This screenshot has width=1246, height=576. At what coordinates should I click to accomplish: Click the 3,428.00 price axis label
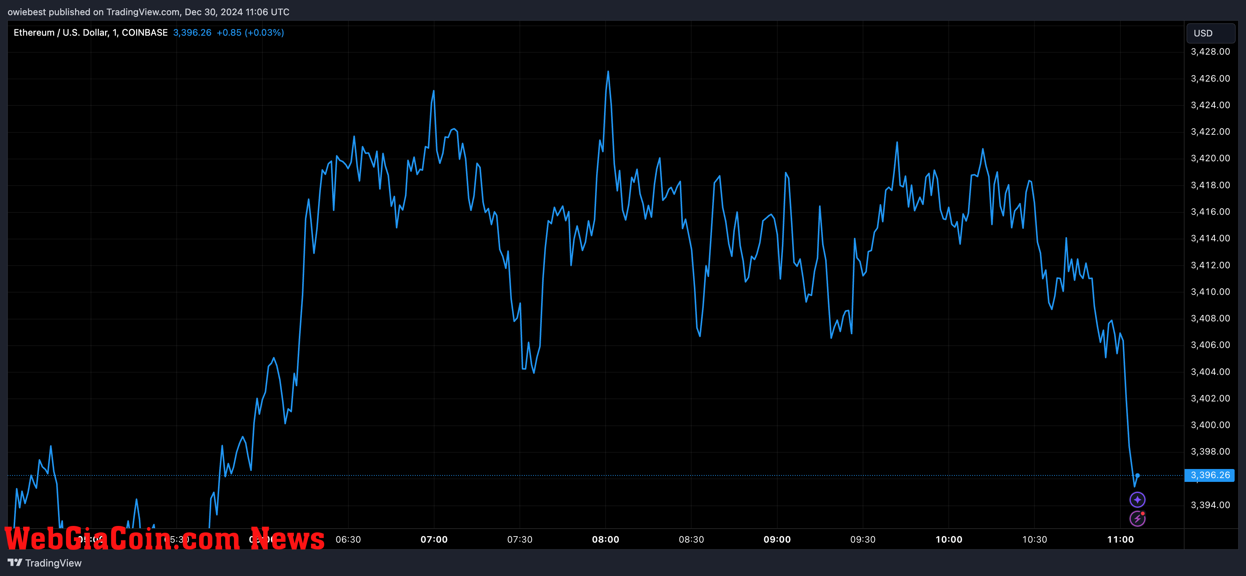coord(1210,52)
